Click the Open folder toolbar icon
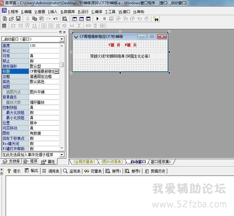Screen dimensions: 234x216 12,19
